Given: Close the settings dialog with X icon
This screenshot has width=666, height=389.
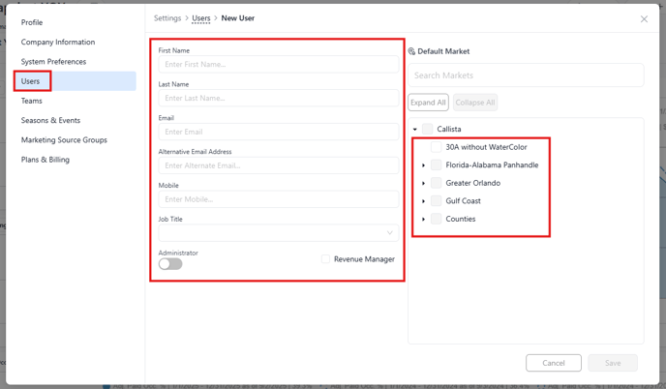Looking at the screenshot, I should tap(644, 18).
